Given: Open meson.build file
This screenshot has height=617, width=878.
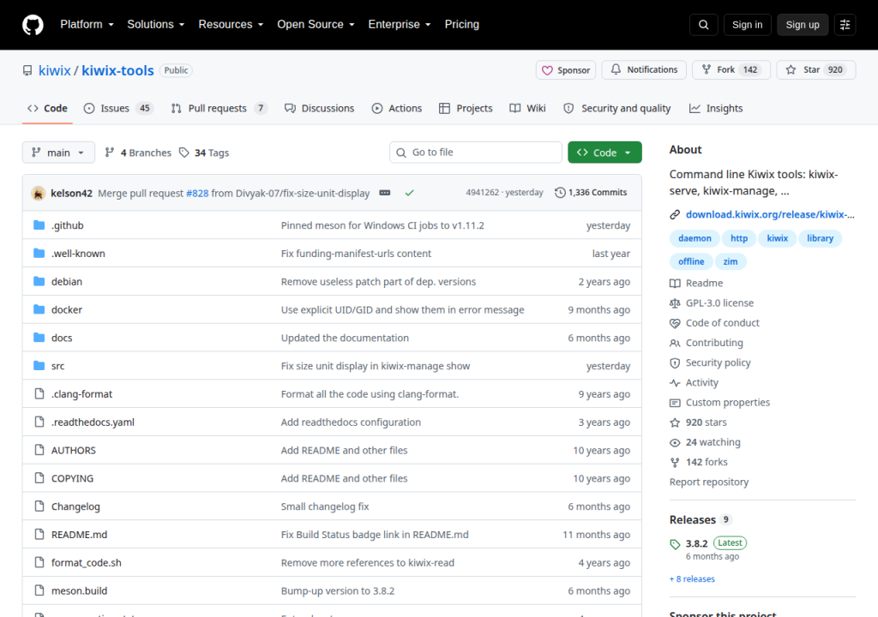Looking at the screenshot, I should click(x=79, y=590).
